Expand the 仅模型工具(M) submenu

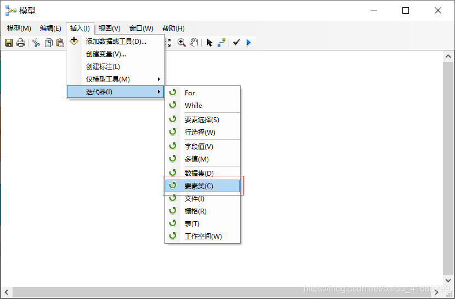pos(116,79)
